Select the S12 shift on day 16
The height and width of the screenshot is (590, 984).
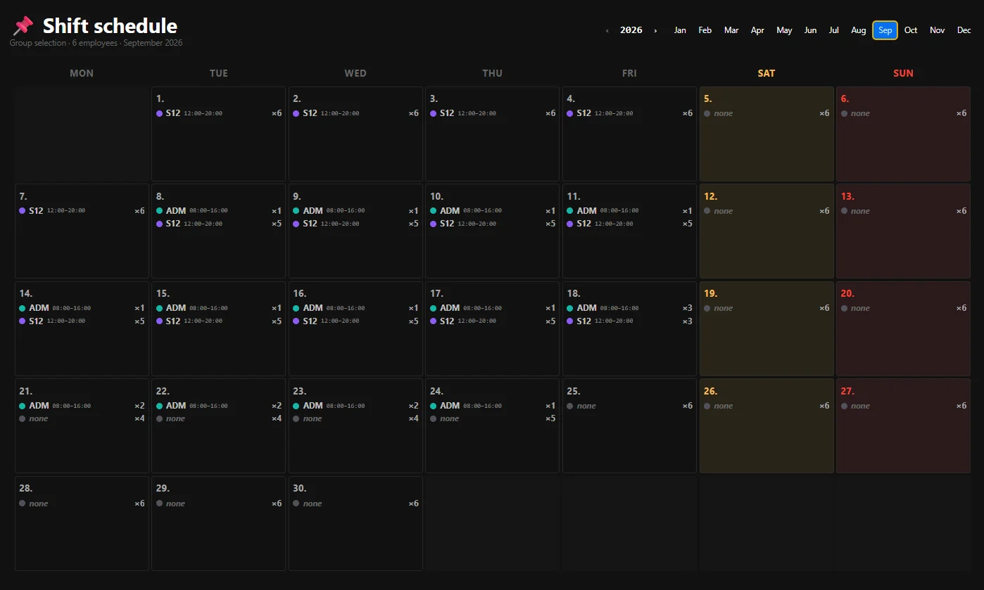[355, 321]
